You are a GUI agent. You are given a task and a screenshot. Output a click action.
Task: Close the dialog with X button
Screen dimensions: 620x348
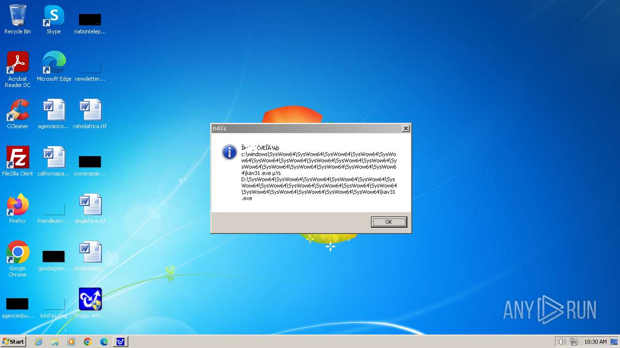tap(406, 128)
